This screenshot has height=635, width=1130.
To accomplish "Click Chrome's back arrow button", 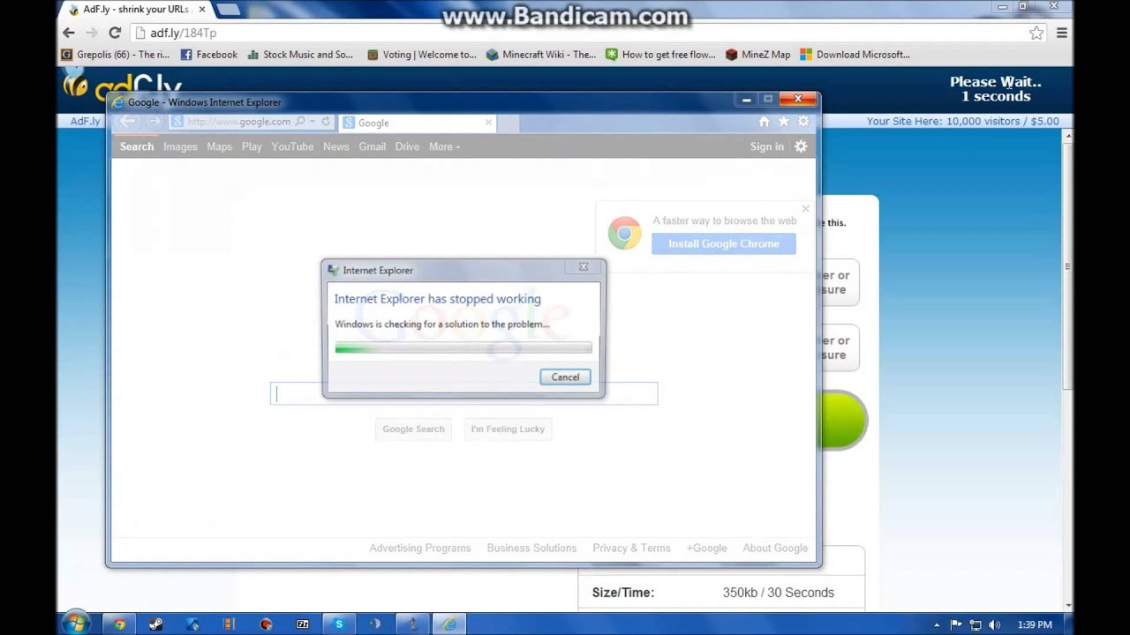I will coord(69,33).
